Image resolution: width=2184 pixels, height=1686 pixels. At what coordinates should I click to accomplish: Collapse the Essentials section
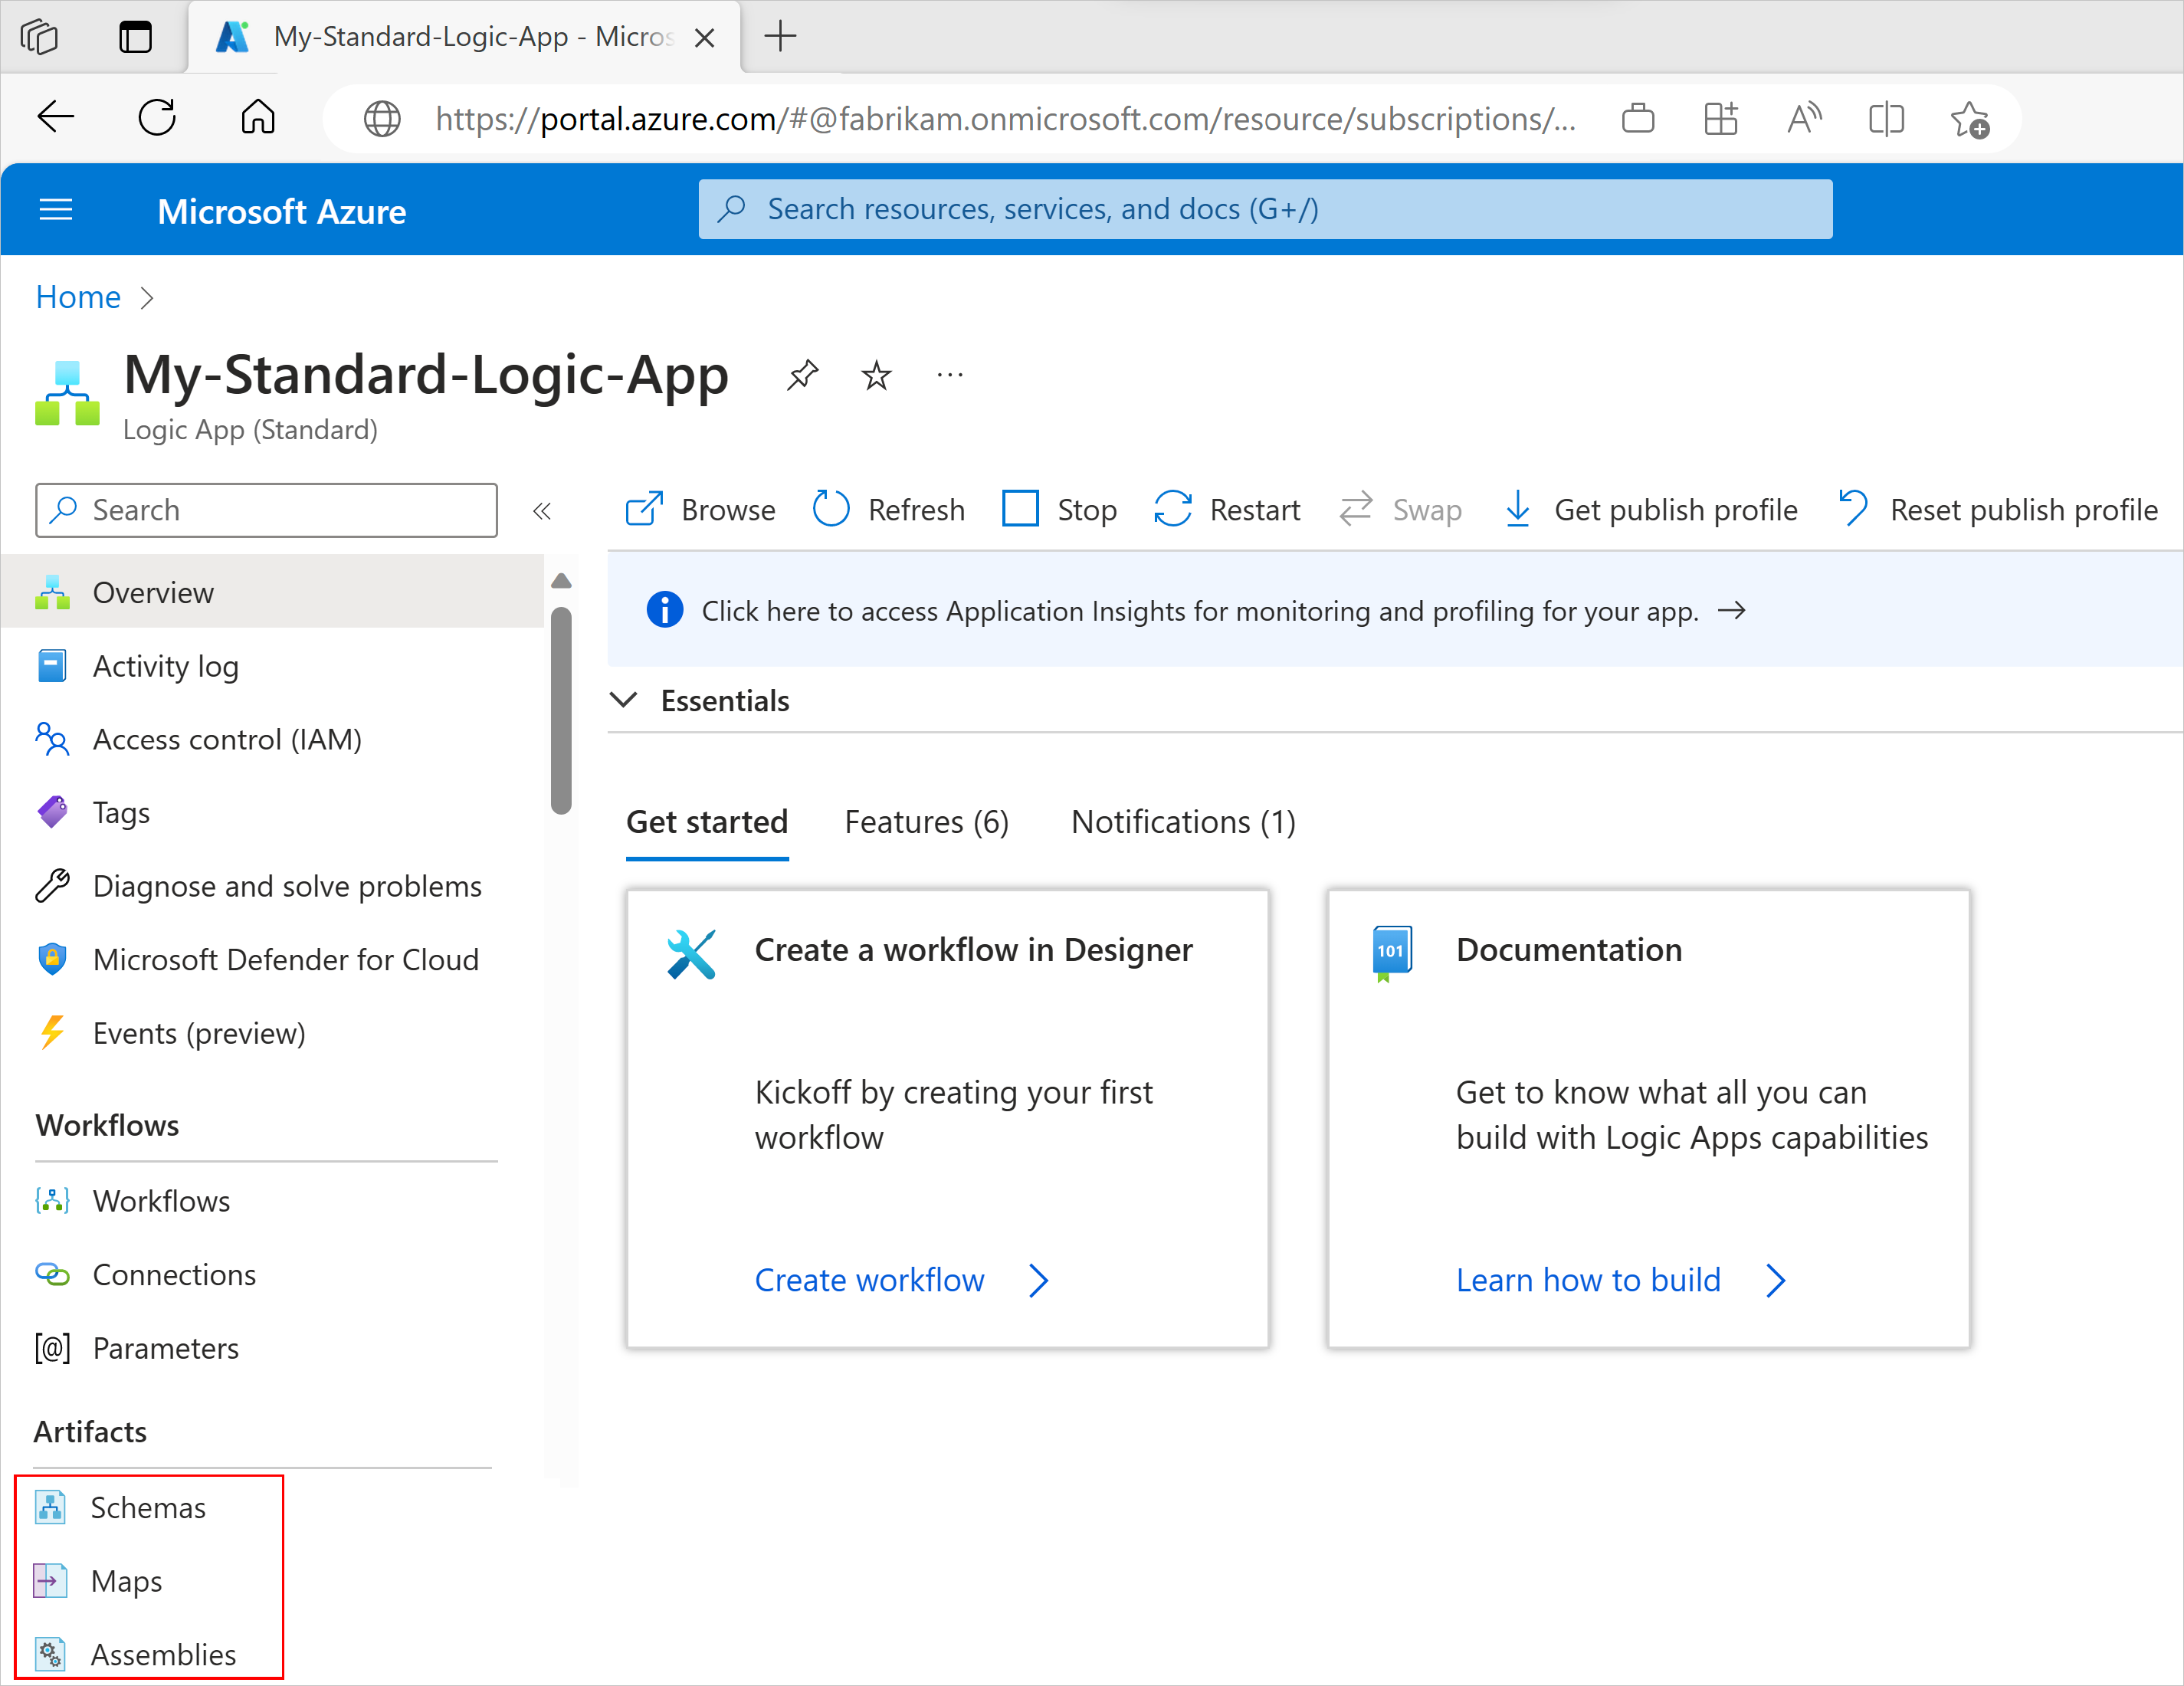[624, 700]
